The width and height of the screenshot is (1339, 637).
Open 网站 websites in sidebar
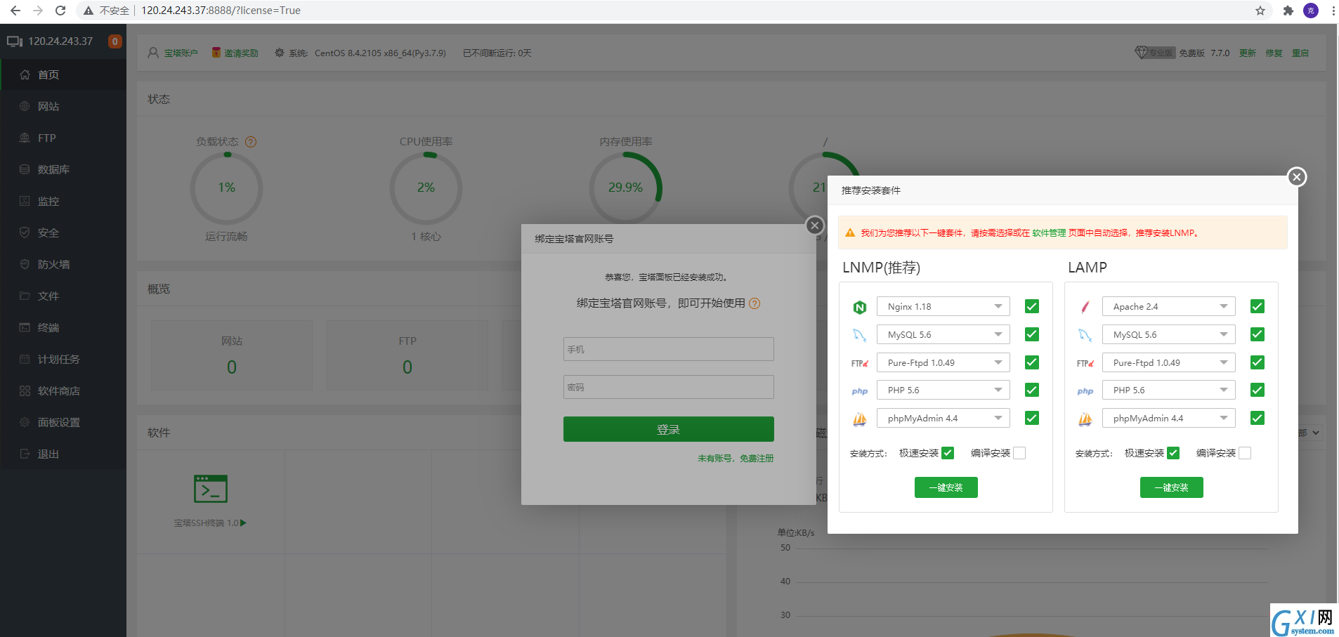coord(63,106)
